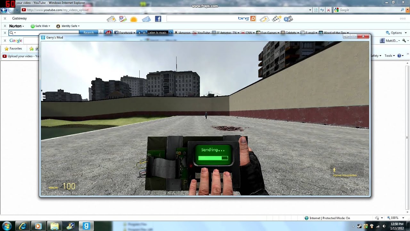Open the MattJD account dropdown
This screenshot has width=410, height=231.
(390, 41)
